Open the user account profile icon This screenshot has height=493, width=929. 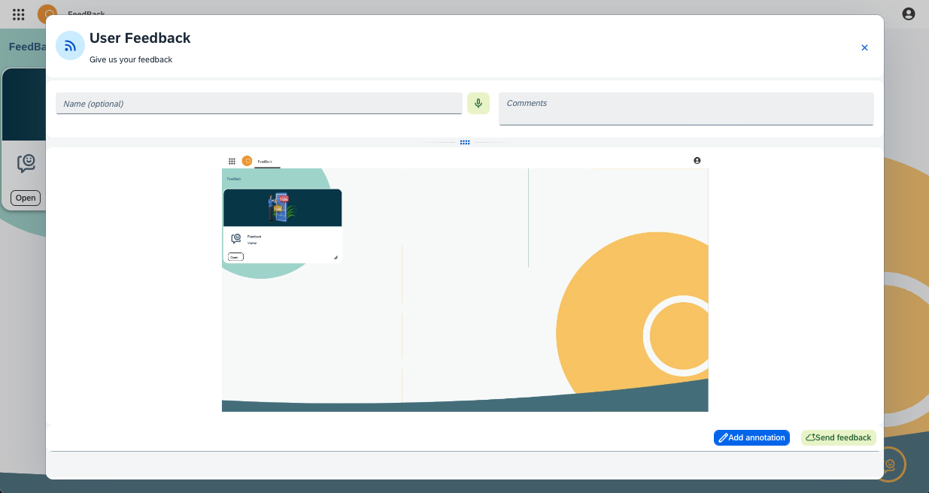tap(908, 14)
